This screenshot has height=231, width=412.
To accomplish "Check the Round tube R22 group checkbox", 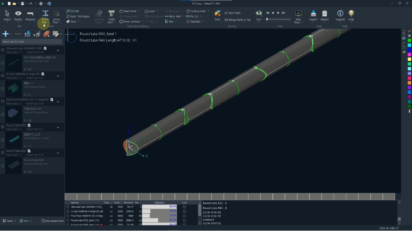I will tap(3, 127).
